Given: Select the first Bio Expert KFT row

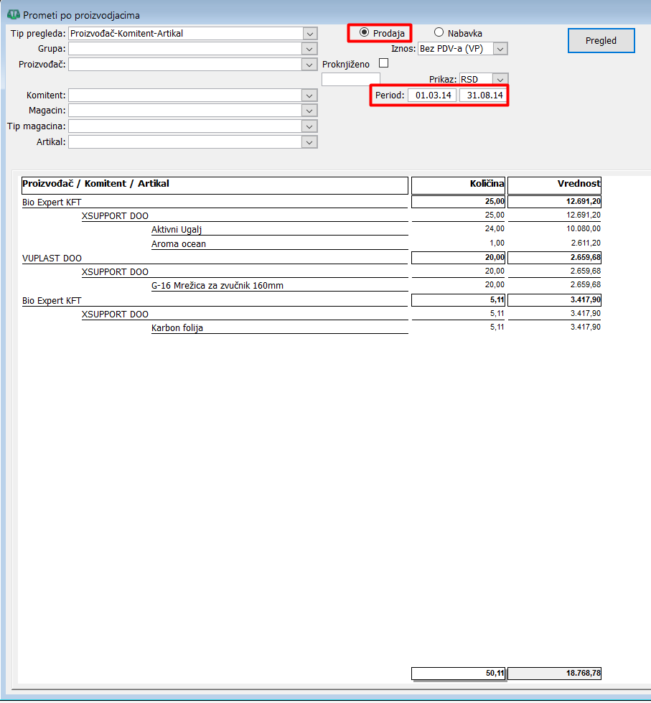Looking at the screenshot, I should (x=215, y=202).
